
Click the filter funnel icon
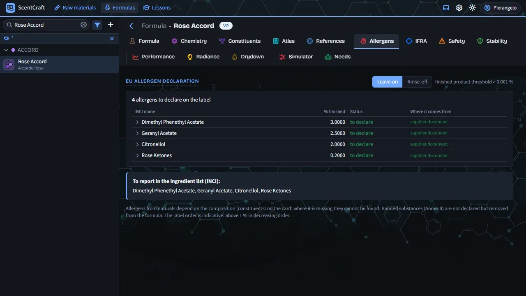[x=97, y=25]
